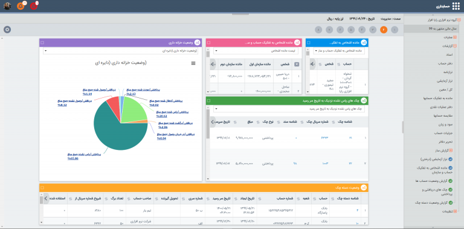Open the user avatar profile

7,6
